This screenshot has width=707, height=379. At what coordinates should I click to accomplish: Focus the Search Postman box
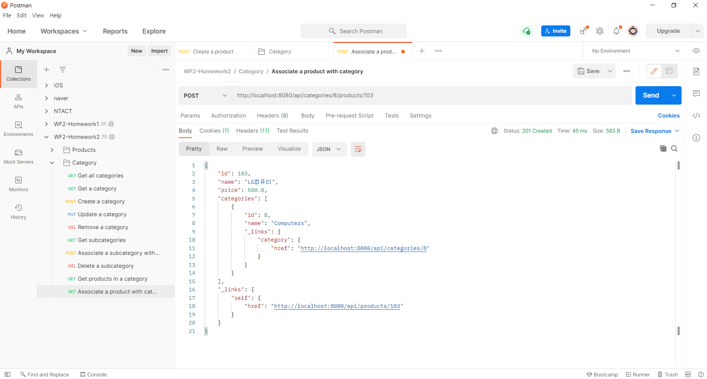click(x=354, y=31)
